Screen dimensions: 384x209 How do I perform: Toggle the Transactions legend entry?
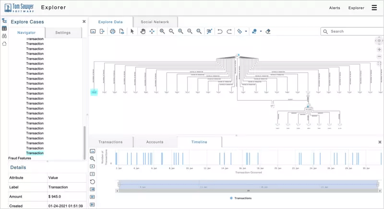coord(241,198)
